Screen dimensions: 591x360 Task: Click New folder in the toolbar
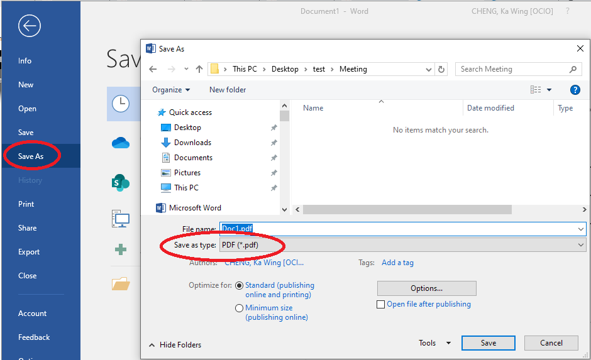point(228,90)
